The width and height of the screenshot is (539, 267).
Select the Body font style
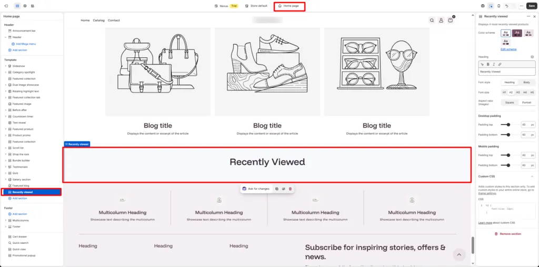[x=526, y=83]
